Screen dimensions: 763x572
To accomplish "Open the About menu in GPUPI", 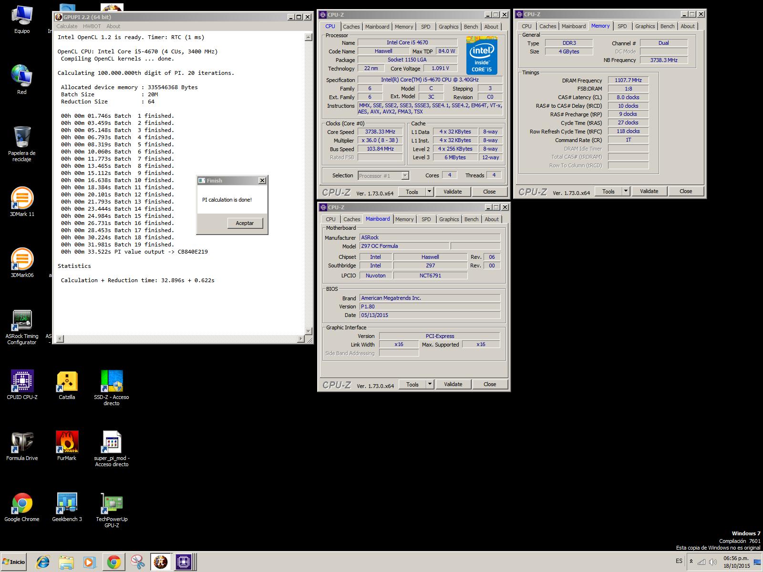I will click(113, 26).
